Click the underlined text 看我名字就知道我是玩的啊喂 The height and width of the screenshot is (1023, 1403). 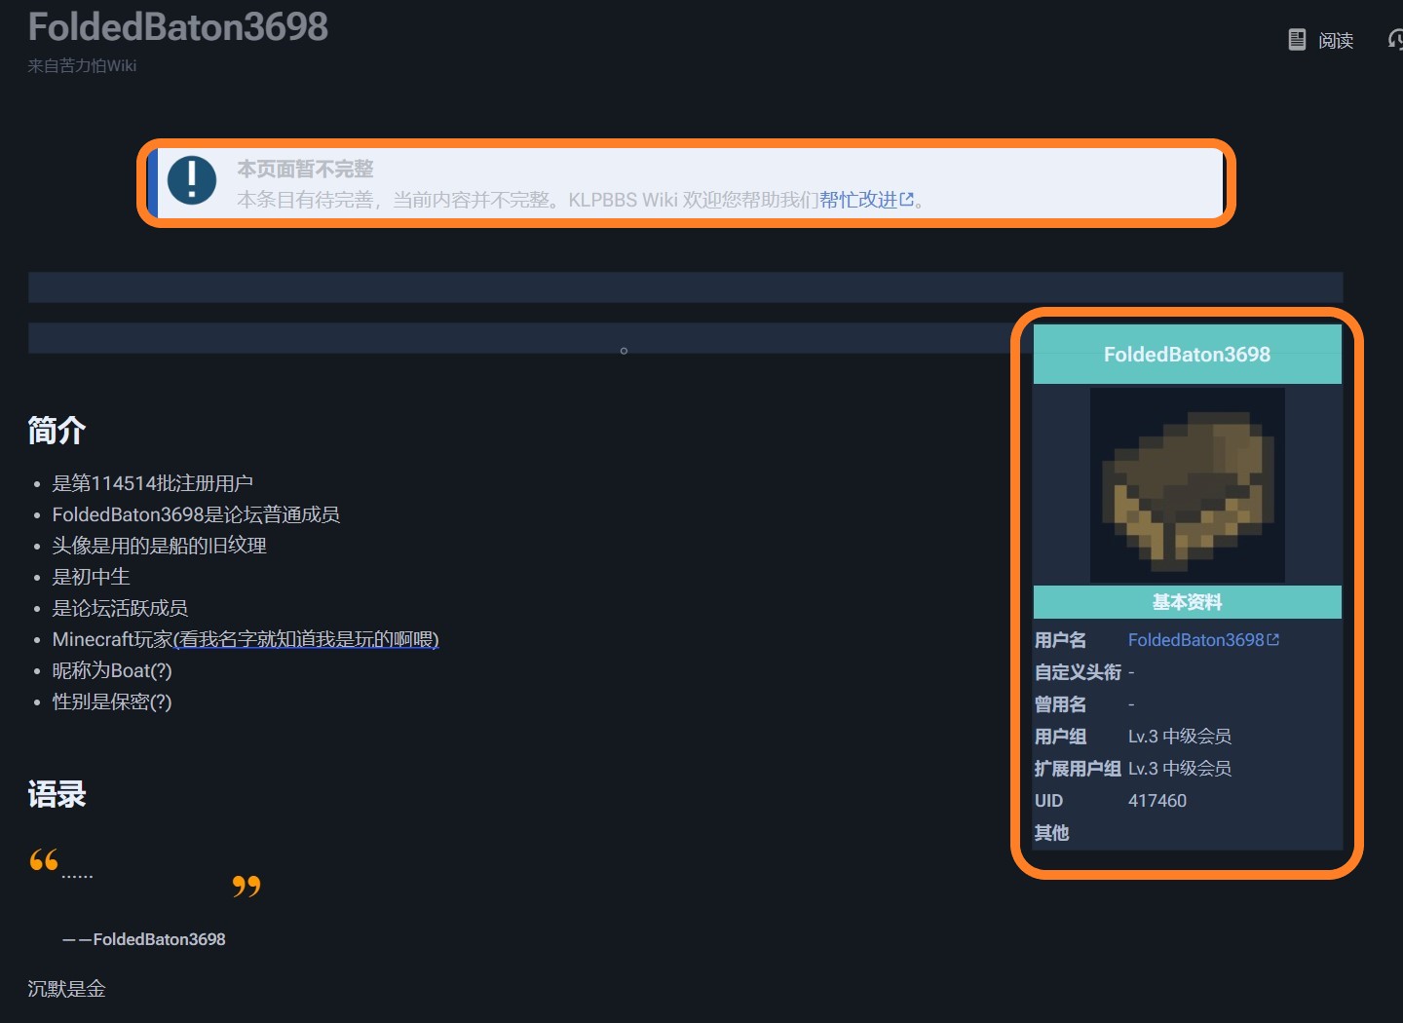point(306,639)
